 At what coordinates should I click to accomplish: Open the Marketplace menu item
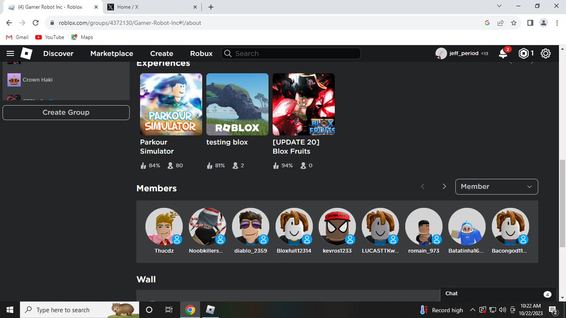pyautogui.click(x=112, y=54)
